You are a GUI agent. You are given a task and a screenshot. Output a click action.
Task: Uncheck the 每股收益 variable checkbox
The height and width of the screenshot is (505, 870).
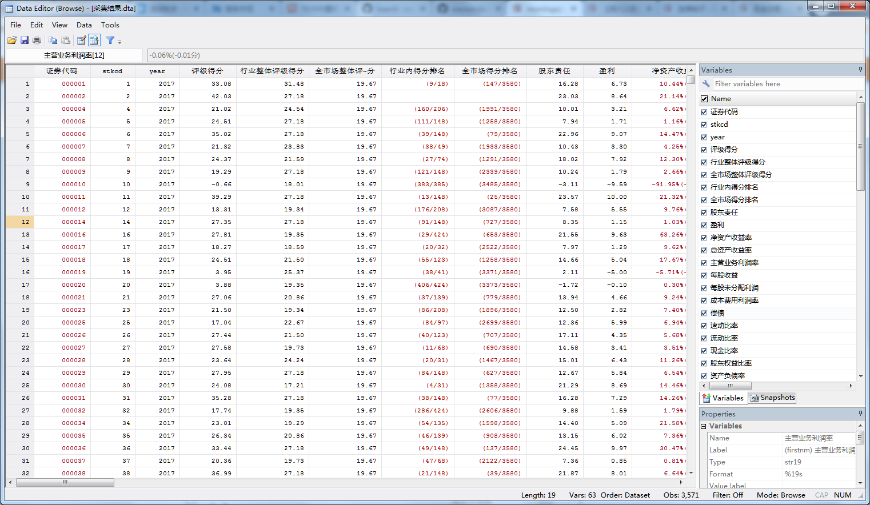coord(704,275)
